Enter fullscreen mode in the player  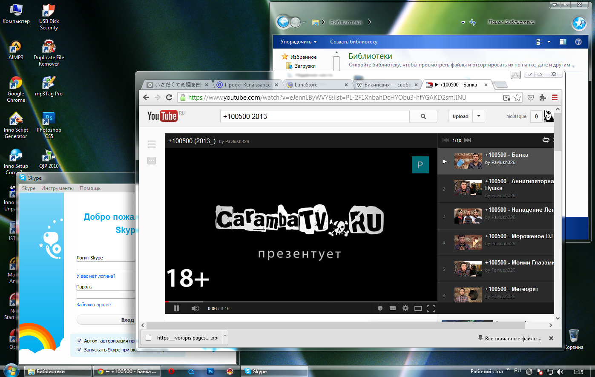point(431,308)
